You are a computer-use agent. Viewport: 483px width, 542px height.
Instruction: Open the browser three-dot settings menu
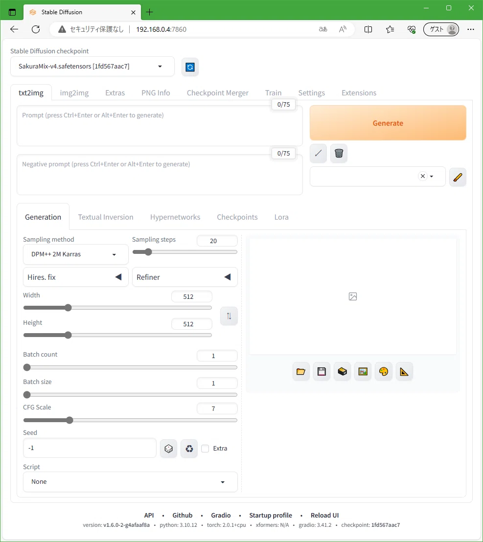coord(471,29)
